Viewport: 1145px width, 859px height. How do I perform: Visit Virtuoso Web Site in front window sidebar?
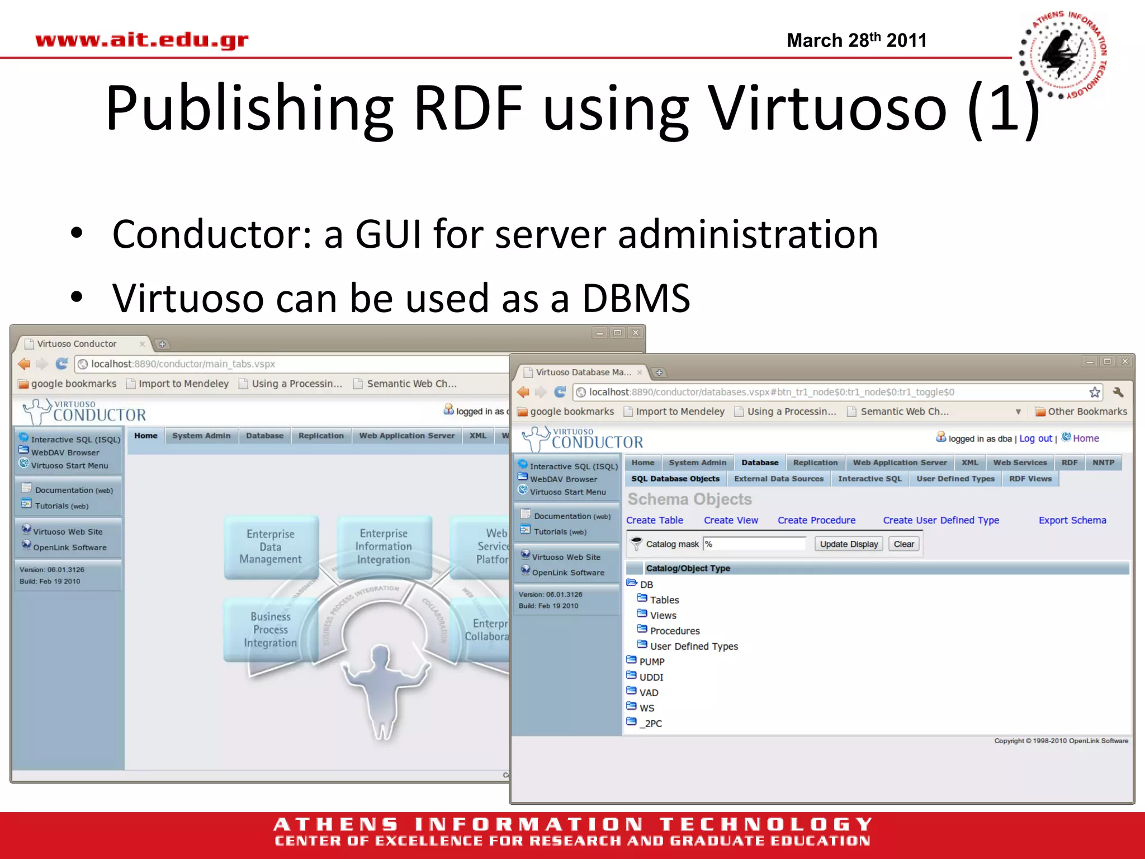click(x=566, y=557)
